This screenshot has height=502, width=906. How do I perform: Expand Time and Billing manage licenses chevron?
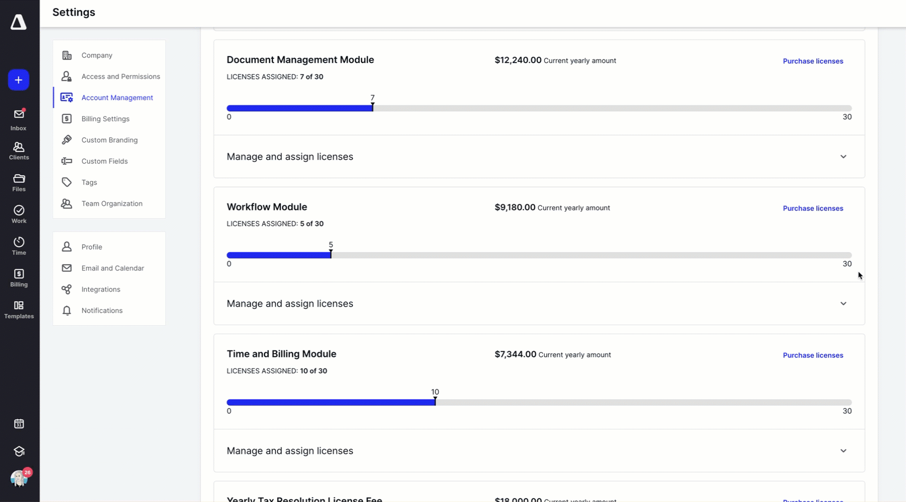(x=843, y=451)
